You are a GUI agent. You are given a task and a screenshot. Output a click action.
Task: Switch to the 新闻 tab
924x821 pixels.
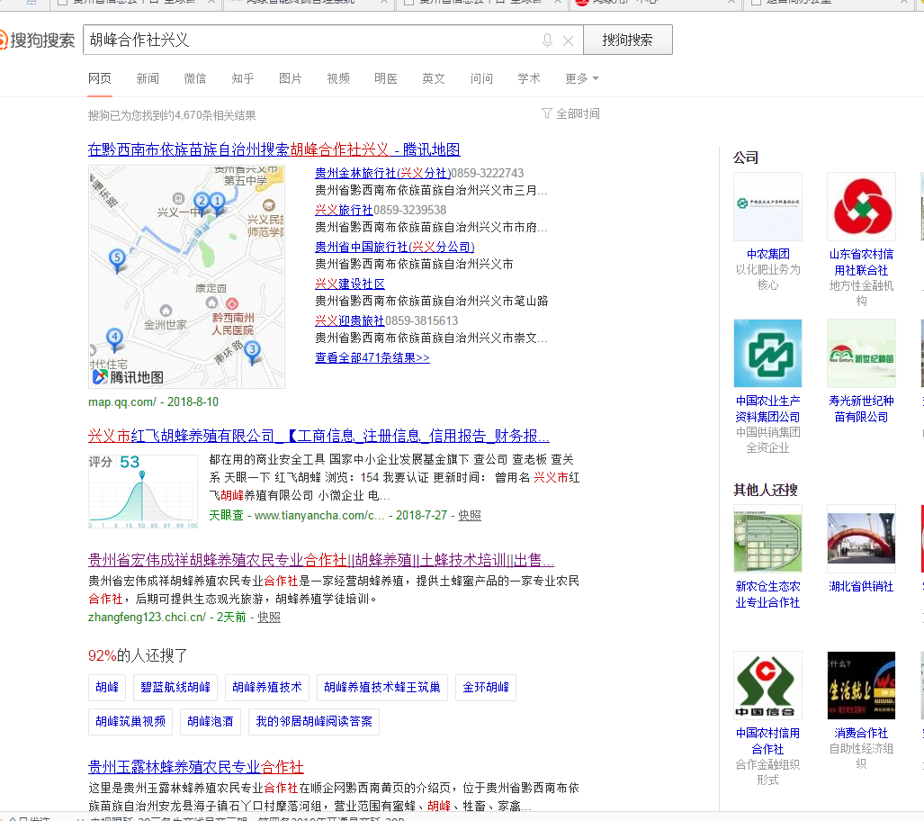point(148,78)
